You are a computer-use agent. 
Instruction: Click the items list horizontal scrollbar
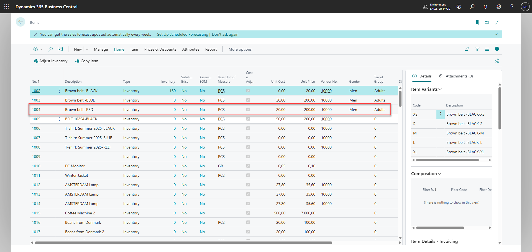pos(183,243)
